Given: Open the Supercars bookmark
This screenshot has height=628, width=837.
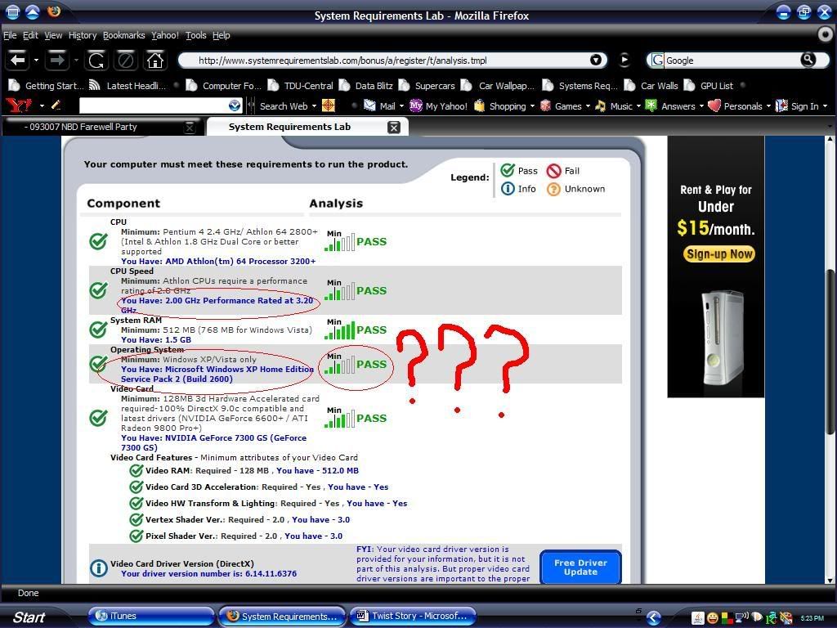Looking at the screenshot, I should 427,85.
